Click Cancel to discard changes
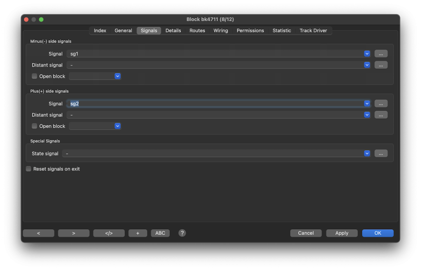The width and height of the screenshot is (421, 270). (305, 233)
